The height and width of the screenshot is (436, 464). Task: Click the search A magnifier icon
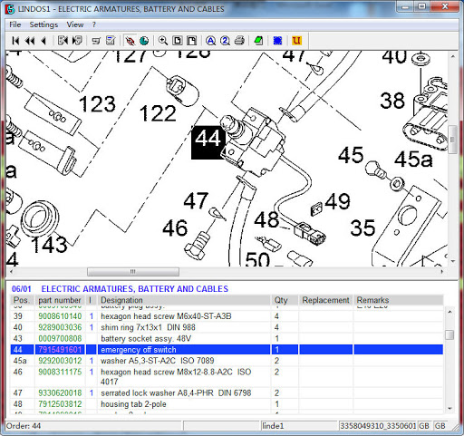[210, 41]
